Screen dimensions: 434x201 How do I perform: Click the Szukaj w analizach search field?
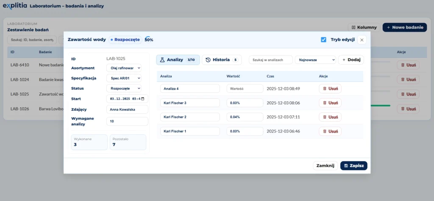270,60
